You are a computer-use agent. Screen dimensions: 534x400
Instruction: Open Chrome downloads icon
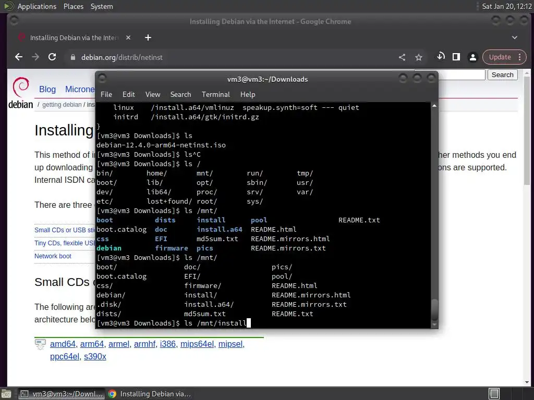pyautogui.click(x=441, y=56)
